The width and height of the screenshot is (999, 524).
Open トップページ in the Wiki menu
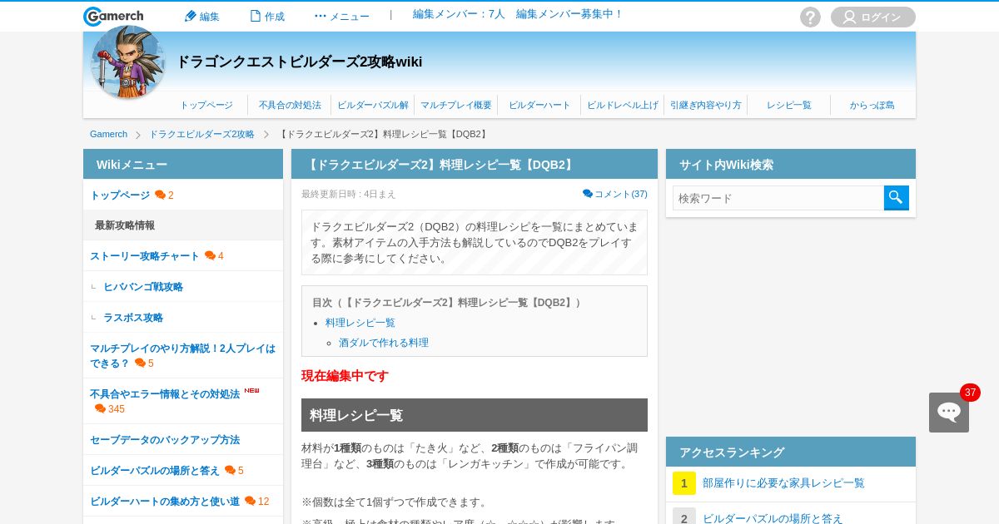pos(120,195)
